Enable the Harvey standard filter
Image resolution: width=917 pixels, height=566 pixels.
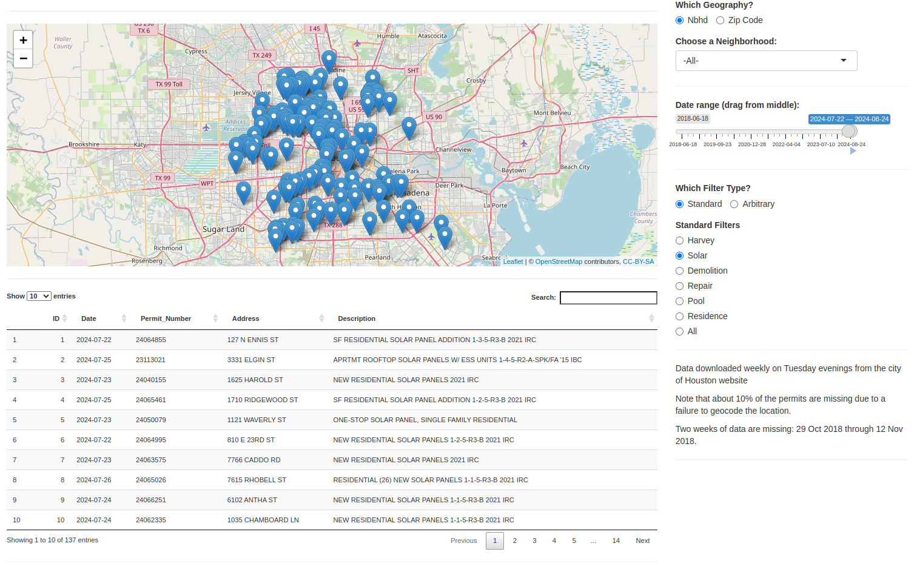click(x=679, y=240)
